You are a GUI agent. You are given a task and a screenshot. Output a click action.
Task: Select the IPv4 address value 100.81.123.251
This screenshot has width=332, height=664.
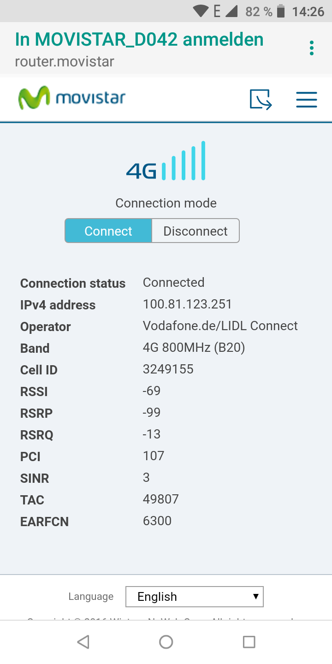click(187, 304)
